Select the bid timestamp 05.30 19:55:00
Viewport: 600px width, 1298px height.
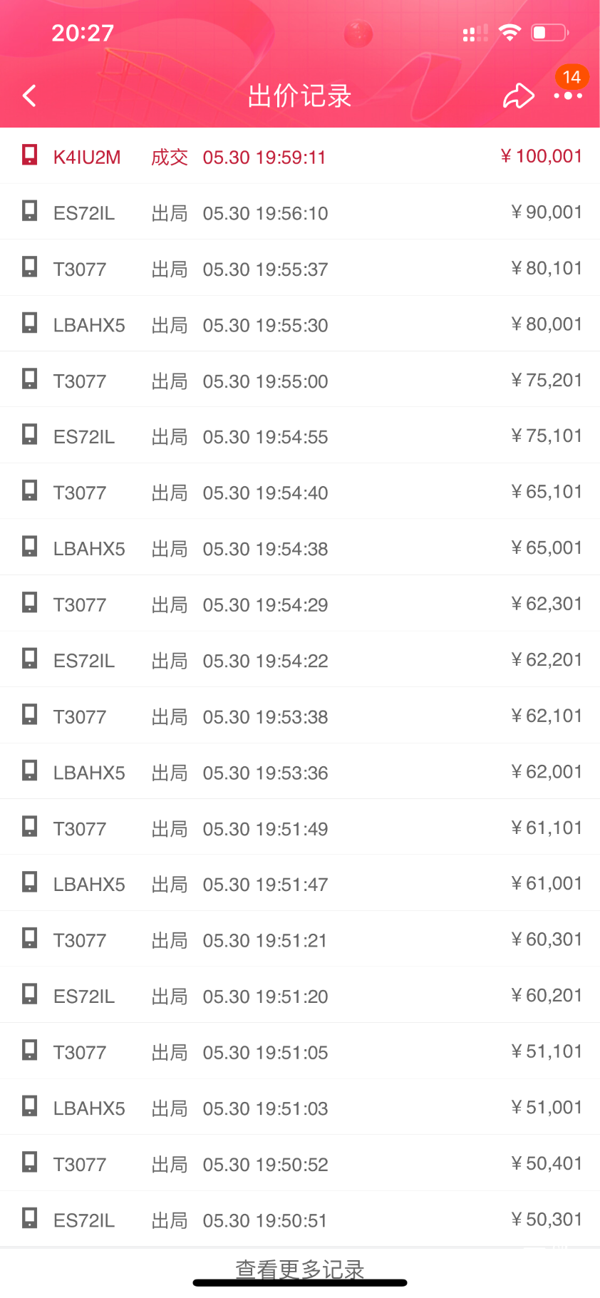point(265,381)
